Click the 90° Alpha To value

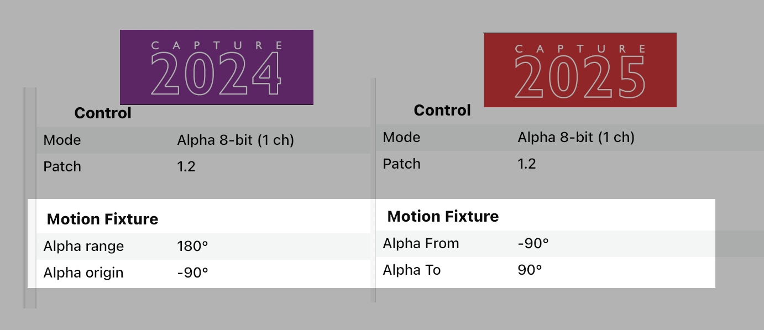530,270
